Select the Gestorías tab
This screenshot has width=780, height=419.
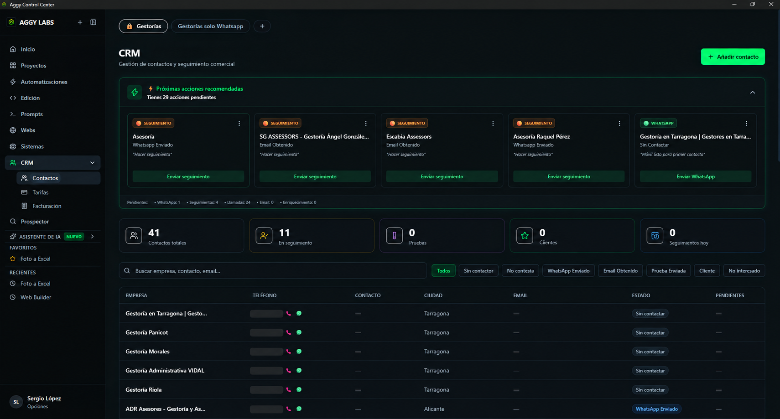[143, 26]
